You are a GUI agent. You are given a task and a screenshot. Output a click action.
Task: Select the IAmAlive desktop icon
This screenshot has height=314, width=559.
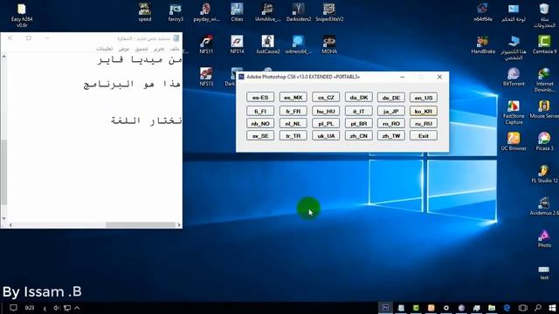tap(267, 12)
